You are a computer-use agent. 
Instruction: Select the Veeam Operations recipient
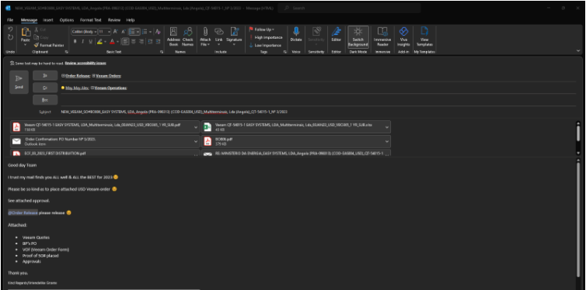pos(110,88)
